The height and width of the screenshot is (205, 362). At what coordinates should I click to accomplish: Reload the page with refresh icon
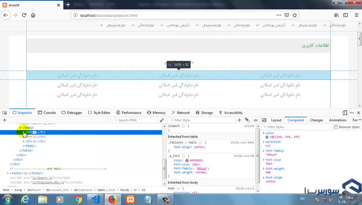coord(24,15)
